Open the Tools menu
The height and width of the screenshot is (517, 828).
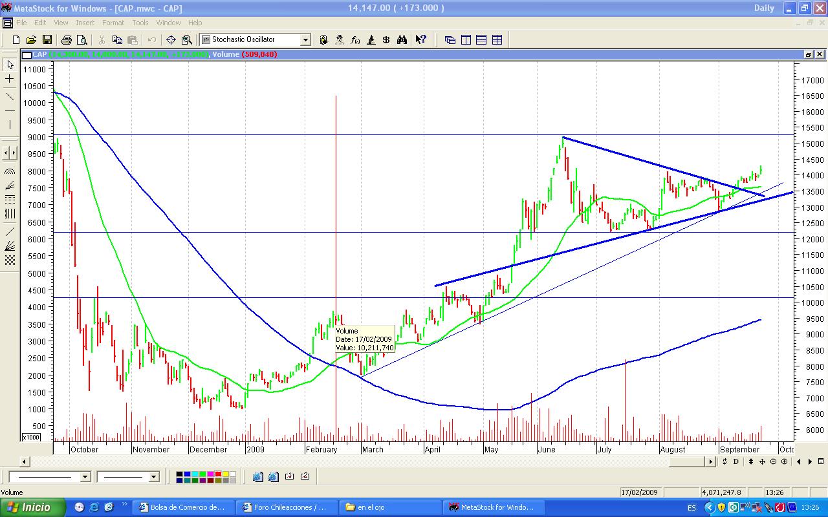tap(140, 23)
